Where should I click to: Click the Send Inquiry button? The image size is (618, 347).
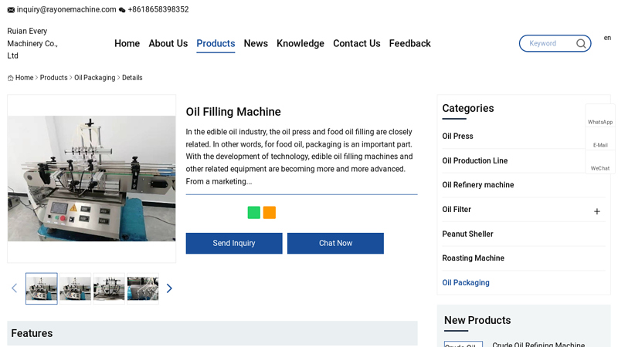pyautogui.click(x=234, y=243)
